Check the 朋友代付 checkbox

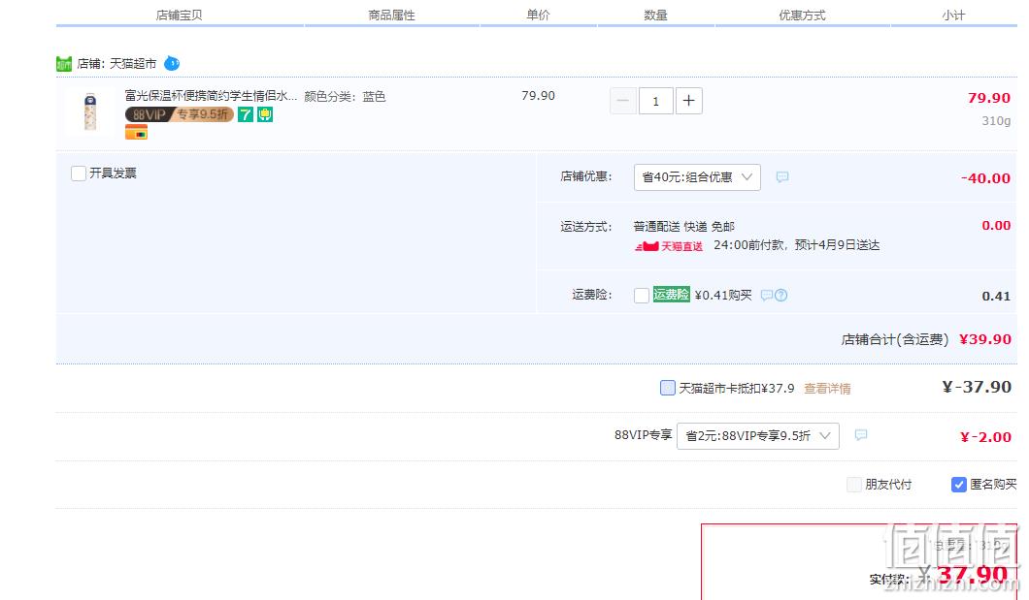(x=854, y=485)
